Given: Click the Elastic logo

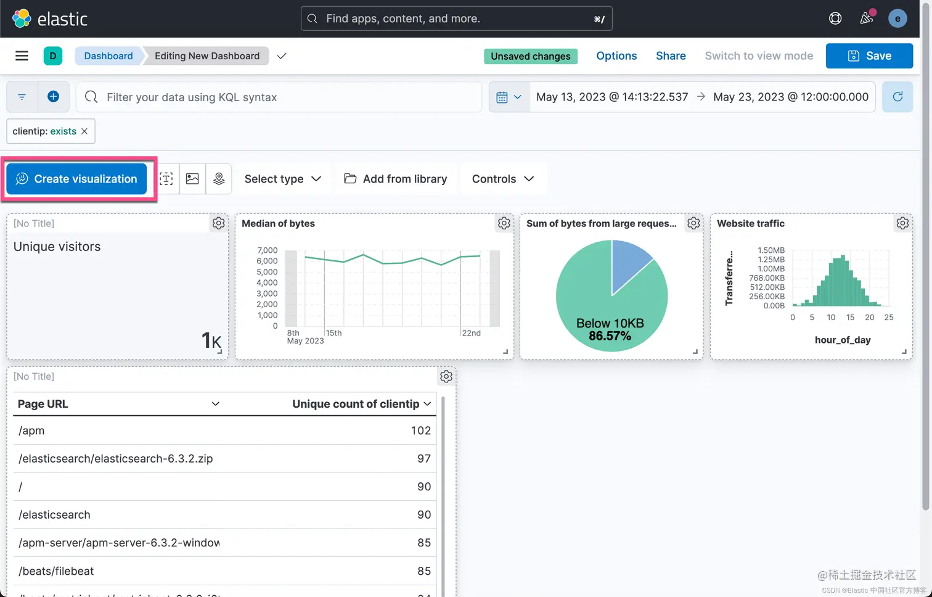Looking at the screenshot, I should [50, 19].
